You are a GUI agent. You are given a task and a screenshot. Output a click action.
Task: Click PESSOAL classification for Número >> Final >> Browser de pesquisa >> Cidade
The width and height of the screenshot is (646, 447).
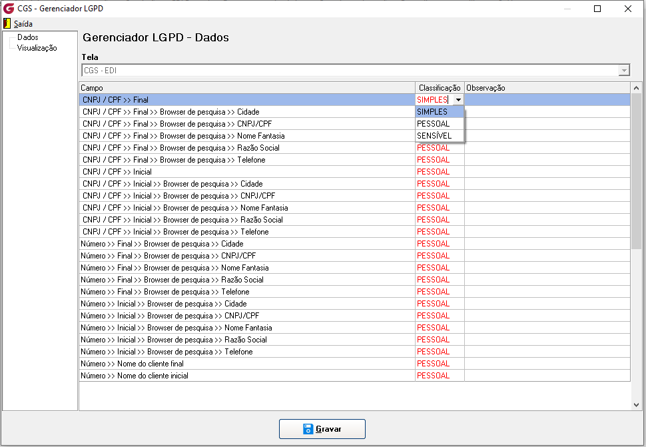click(440, 243)
